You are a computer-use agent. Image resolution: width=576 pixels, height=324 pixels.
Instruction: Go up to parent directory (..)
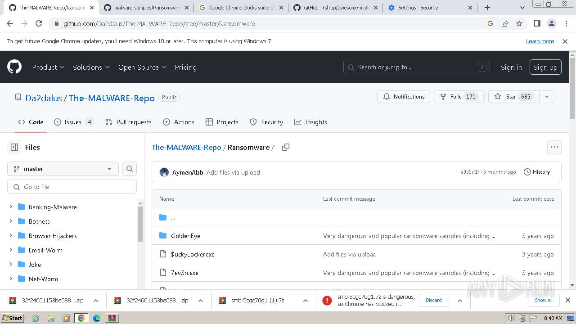(x=173, y=217)
